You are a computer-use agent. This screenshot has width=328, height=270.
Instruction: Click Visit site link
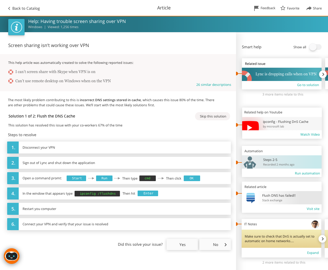click(x=313, y=209)
